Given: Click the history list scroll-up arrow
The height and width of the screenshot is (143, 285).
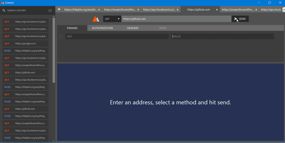Looking at the screenshot, I should tap(54, 16).
